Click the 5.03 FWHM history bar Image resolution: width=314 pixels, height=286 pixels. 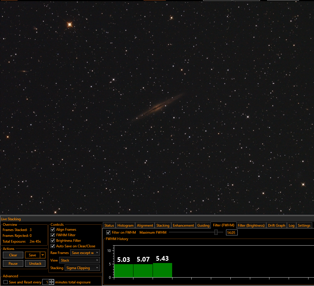click(x=124, y=271)
